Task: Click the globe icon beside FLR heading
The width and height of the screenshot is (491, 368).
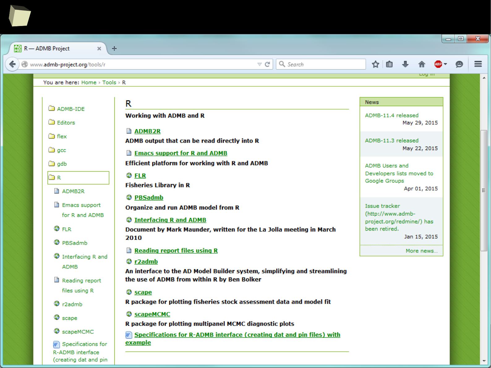Action: click(129, 175)
